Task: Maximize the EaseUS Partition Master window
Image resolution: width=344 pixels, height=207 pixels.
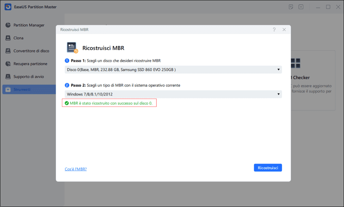Action: coord(328,7)
